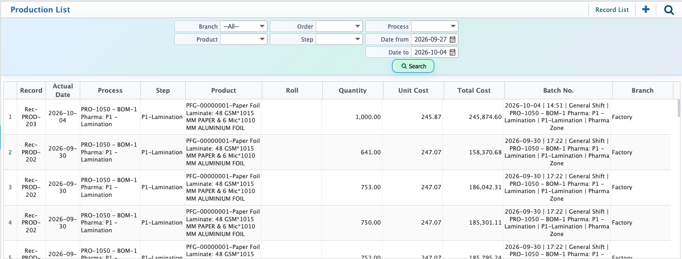
Task: Expand the Process dropdown
Action: [435, 26]
